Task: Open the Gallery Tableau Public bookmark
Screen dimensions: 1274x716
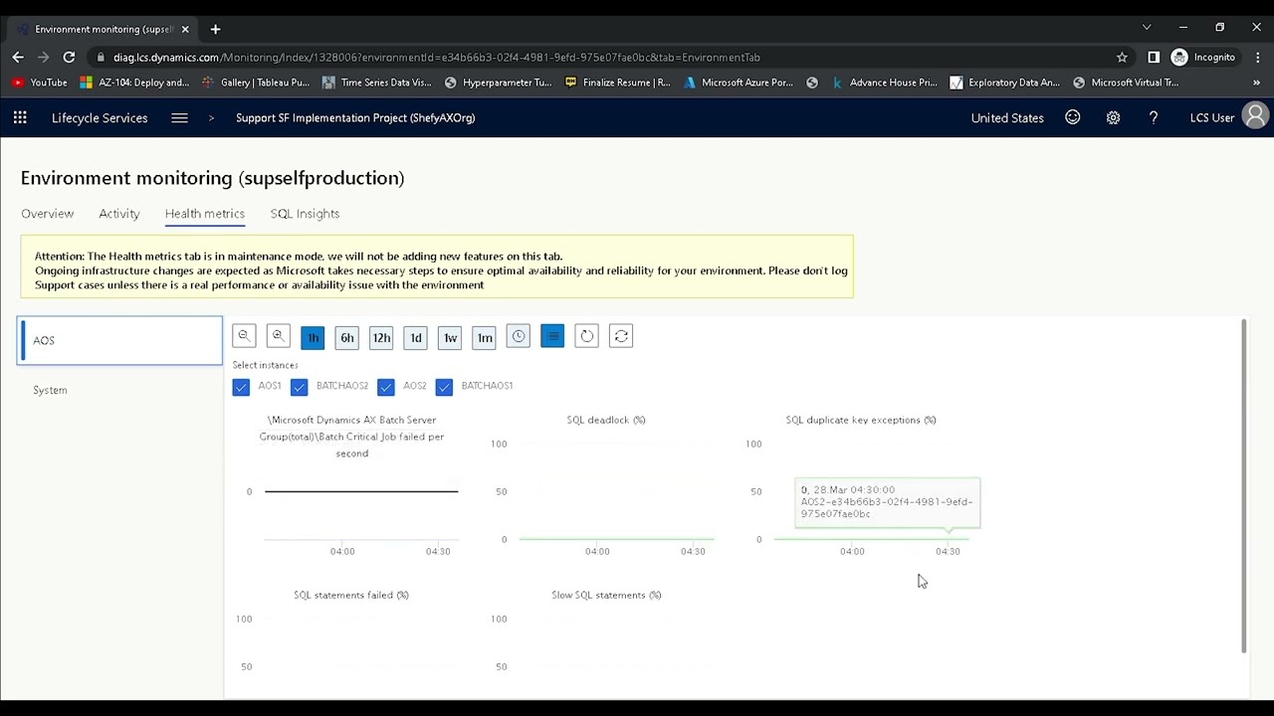Action: [256, 83]
